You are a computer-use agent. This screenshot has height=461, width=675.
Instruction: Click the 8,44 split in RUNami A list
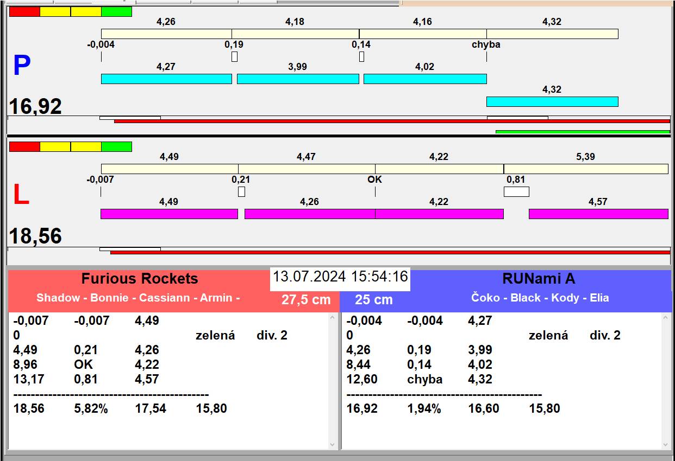pyautogui.click(x=358, y=364)
